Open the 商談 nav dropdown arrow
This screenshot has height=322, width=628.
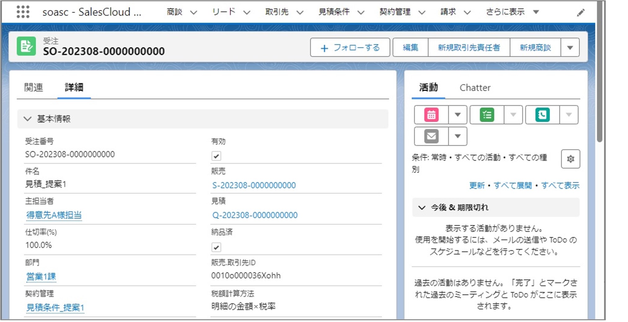(x=194, y=12)
